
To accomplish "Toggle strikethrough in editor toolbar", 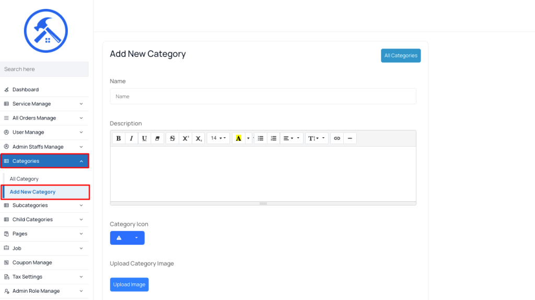I will 172,138.
